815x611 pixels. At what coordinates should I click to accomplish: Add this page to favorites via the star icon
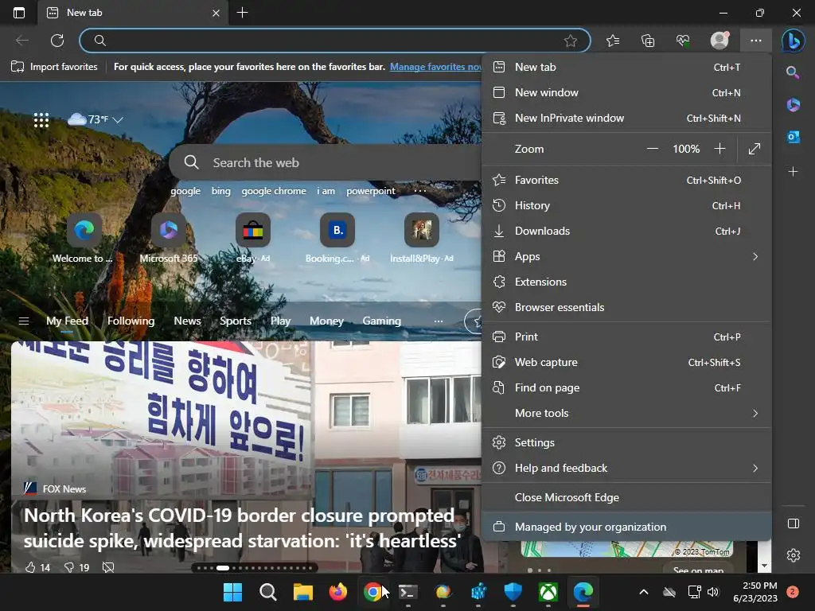[x=571, y=41]
